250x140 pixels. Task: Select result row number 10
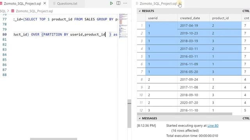141,95
